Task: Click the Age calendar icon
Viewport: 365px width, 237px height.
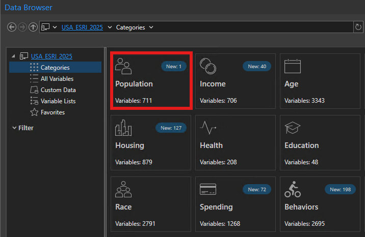Action: [293, 67]
